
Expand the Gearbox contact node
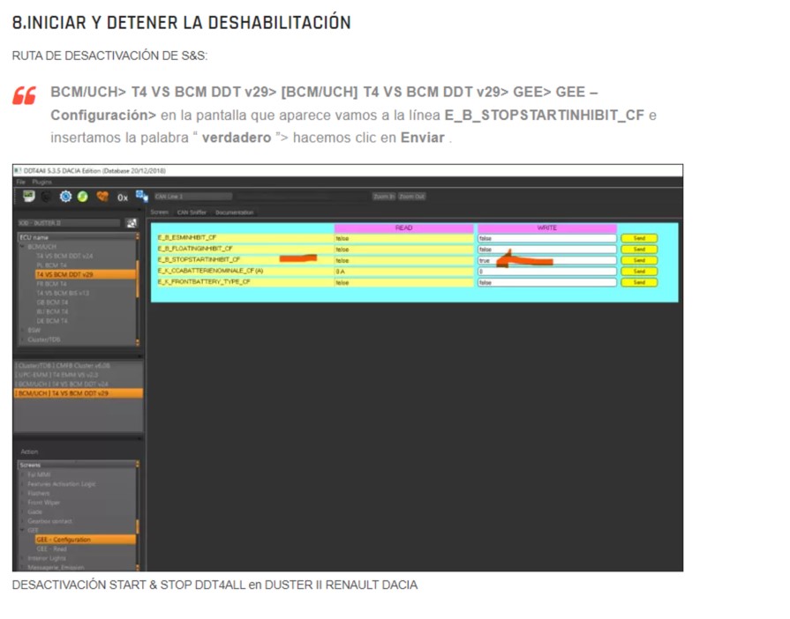22,521
